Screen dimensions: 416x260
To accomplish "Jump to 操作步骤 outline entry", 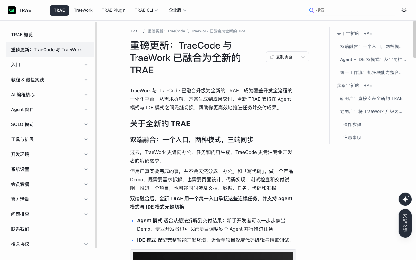I will [352, 124].
